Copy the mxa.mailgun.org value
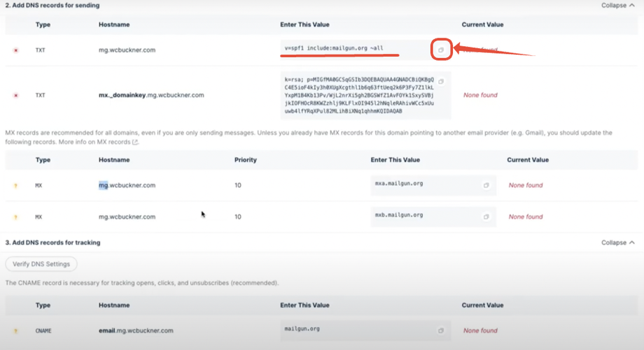This screenshot has height=350, width=644. point(486,186)
